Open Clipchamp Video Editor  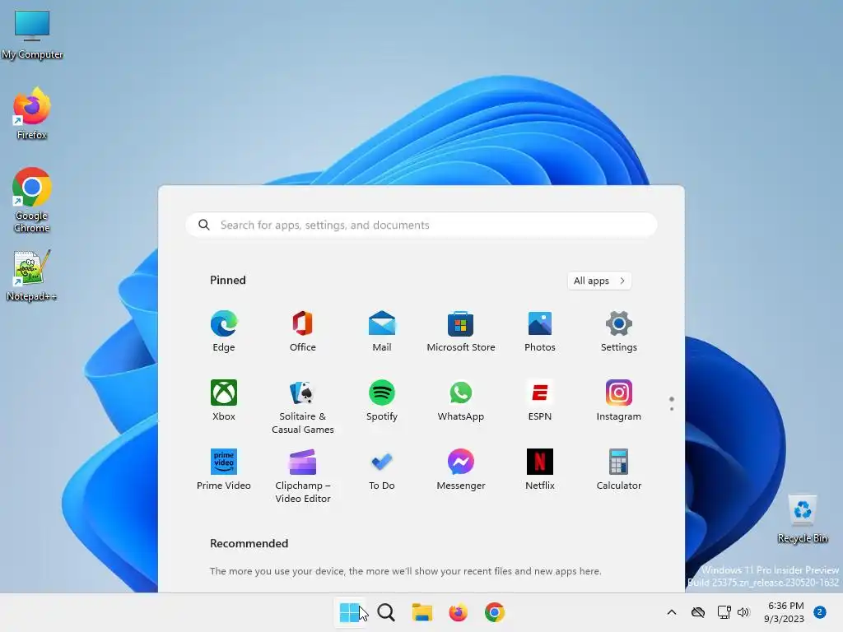[303, 476]
